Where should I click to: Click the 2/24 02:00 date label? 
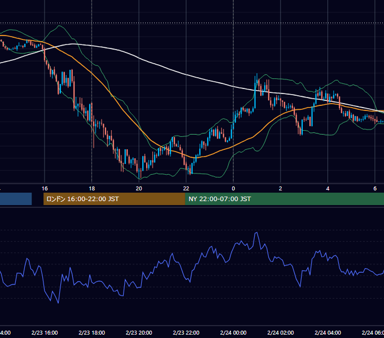[281, 332]
